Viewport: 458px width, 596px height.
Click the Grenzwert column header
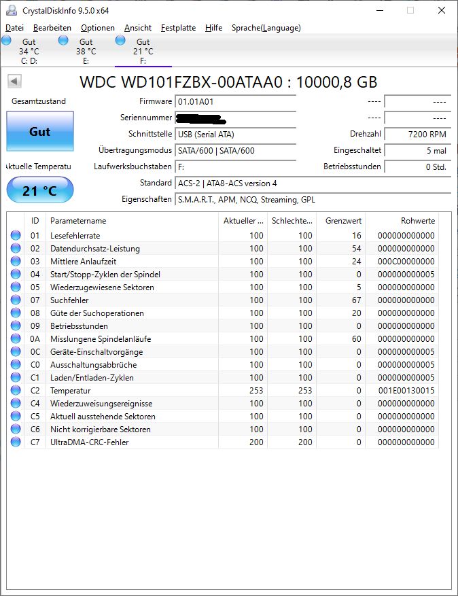(340, 221)
